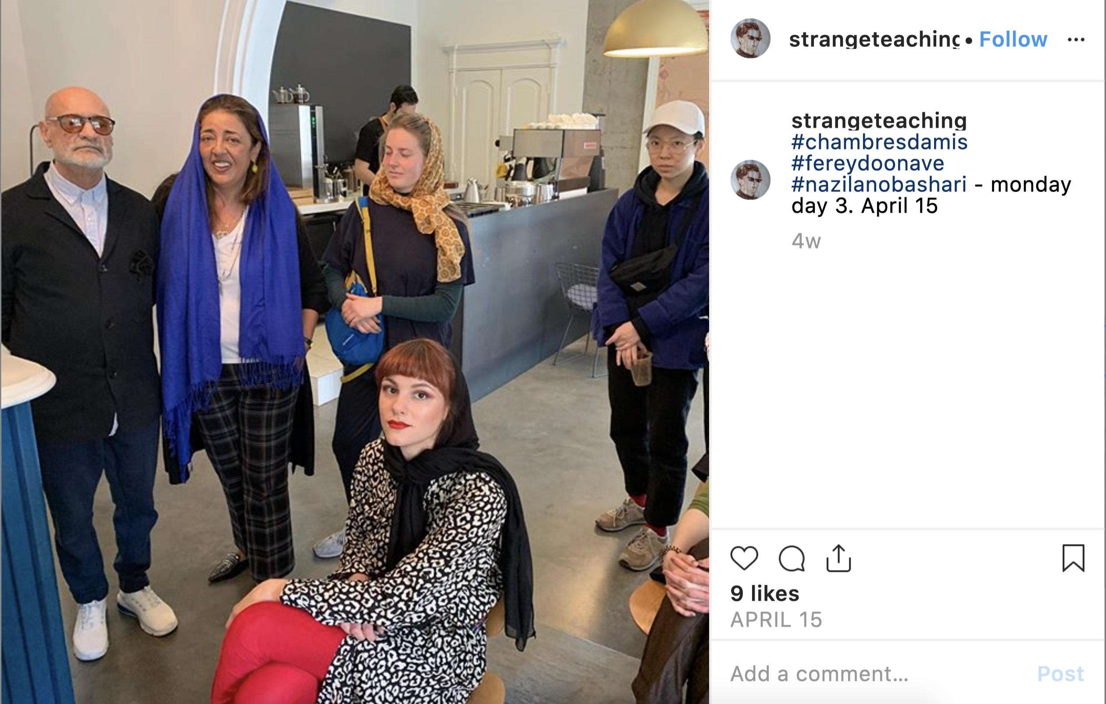
Task: Open strangeteaching username in caption
Action: point(879,121)
